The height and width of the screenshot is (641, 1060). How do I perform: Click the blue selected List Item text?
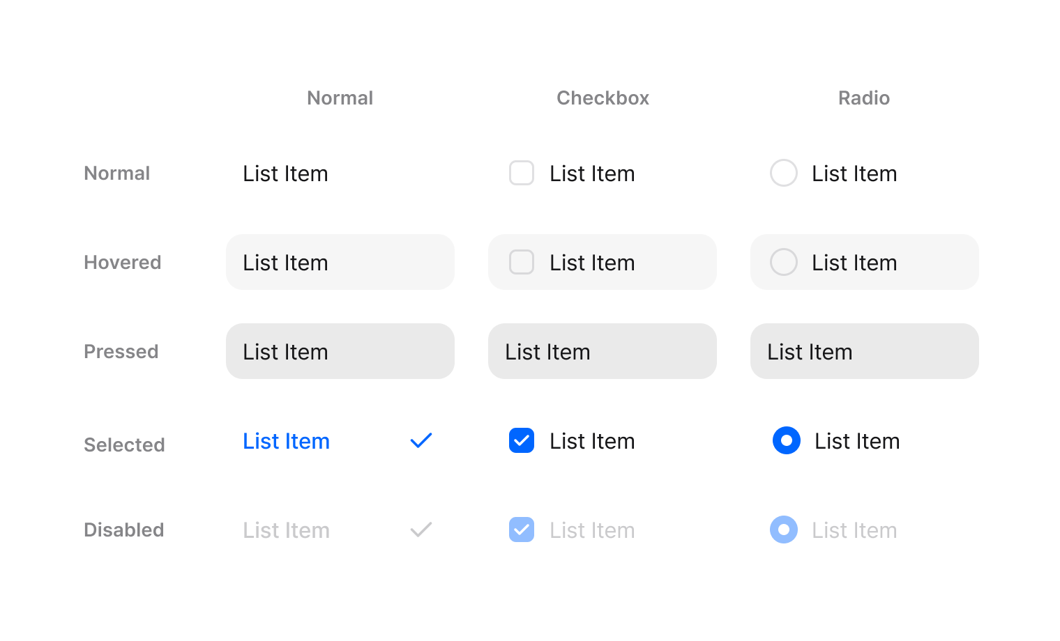pos(286,441)
